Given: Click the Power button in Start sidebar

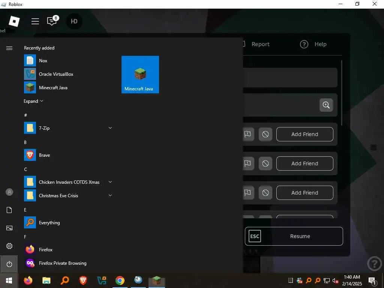Looking at the screenshot, I should coord(9,264).
